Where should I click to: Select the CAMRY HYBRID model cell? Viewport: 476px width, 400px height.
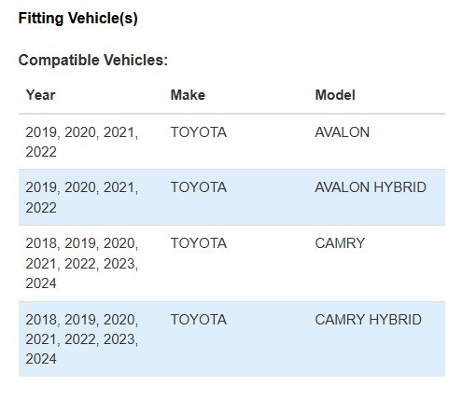[x=368, y=320]
